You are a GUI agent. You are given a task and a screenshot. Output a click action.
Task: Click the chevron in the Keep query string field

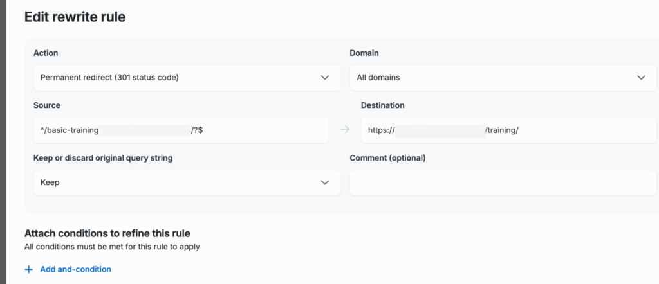[x=324, y=182]
